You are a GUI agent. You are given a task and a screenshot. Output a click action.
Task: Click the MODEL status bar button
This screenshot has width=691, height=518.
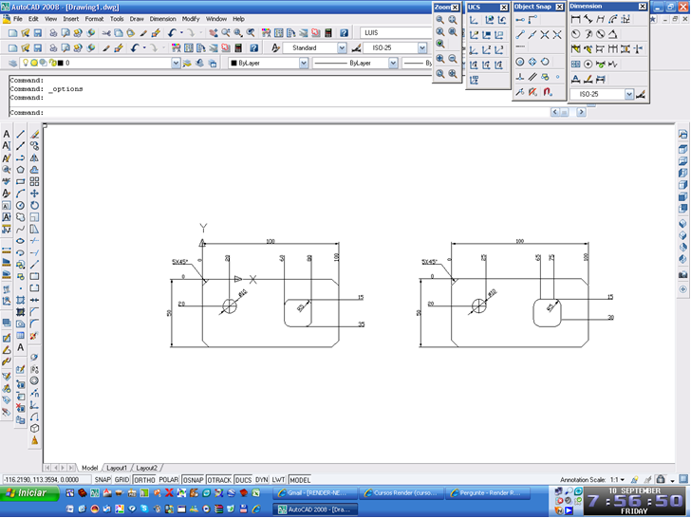(x=300, y=480)
